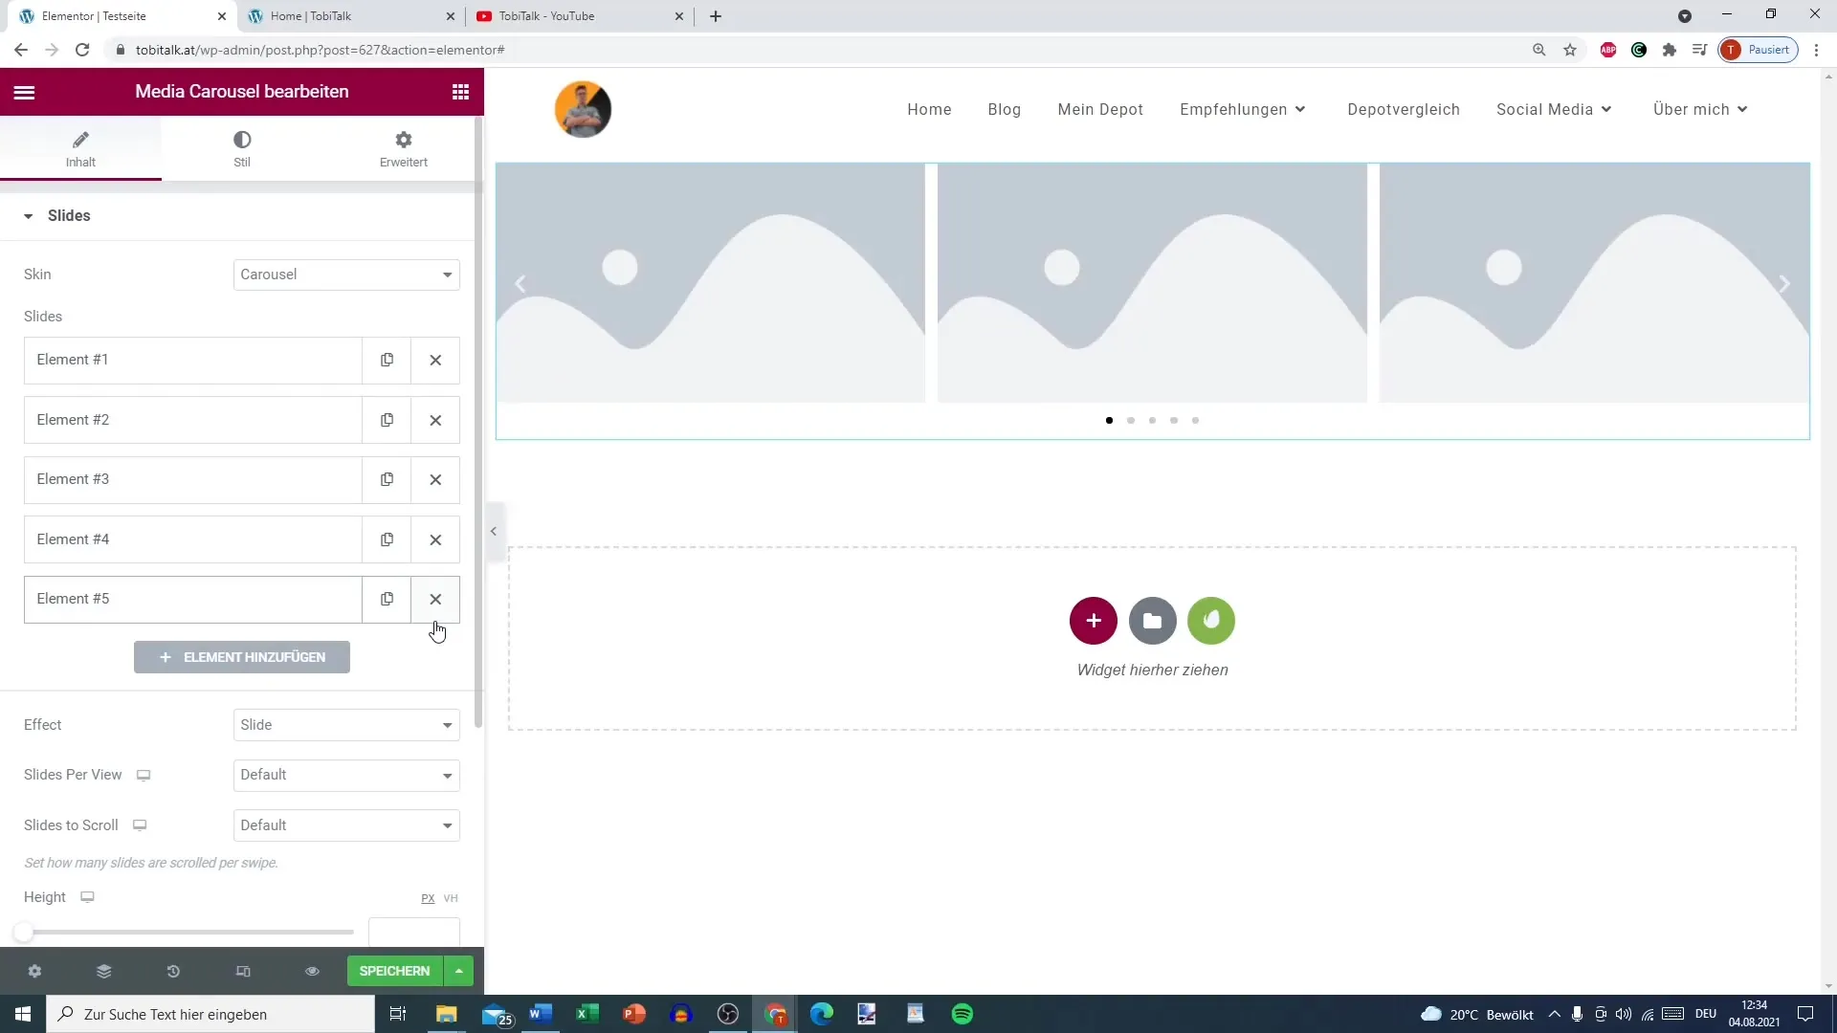Duplicate Element #1
Viewport: 1837px width, 1033px height.
387,360
